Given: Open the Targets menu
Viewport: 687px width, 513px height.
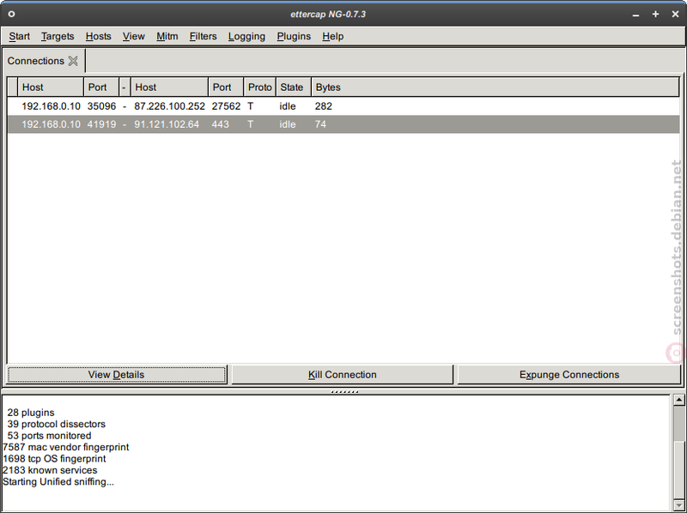Looking at the screenshot, I should [x=58, y=36].
